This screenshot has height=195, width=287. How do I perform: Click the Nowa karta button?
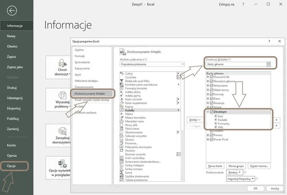pyautogui.click(x=215, y=166)
